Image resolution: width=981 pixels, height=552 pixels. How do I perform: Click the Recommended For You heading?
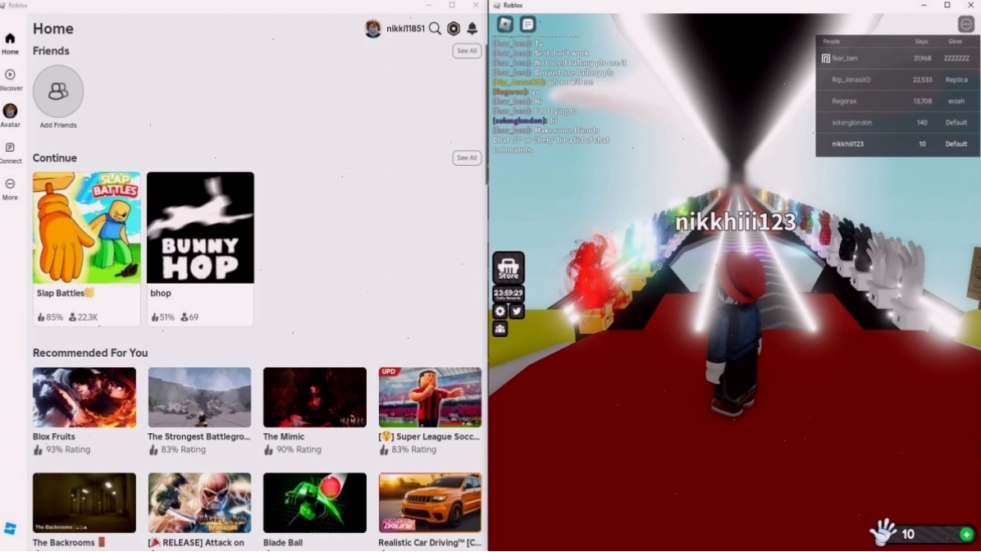[x=90, y=353]
